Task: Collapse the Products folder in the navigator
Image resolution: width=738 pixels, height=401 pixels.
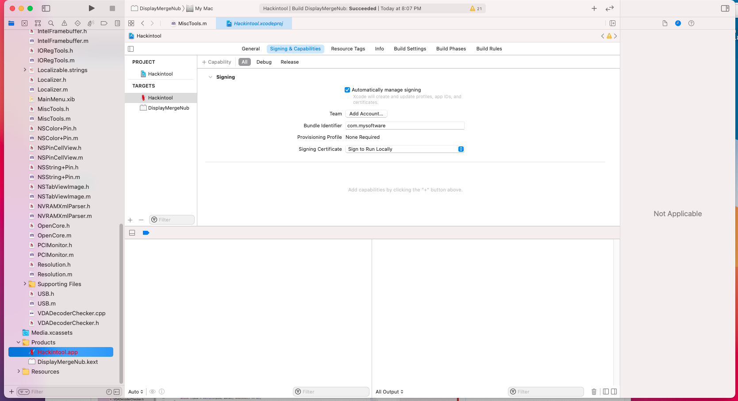Action: tap(18, 342)
